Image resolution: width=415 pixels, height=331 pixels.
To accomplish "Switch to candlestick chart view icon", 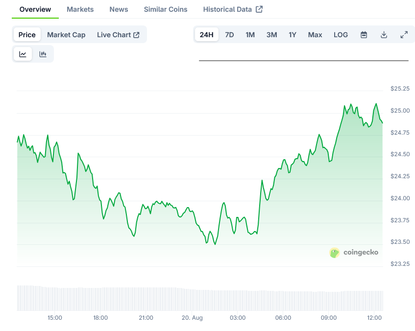I will coord(43,54).
